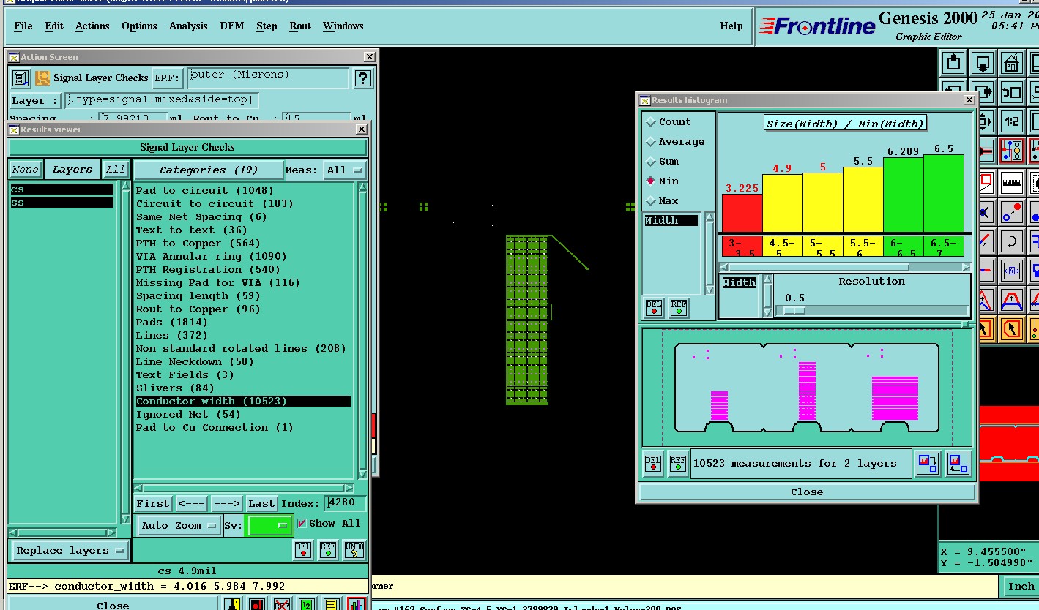Click the First result button
This screenshot has height=610, width=1039.
pos(153,503)
